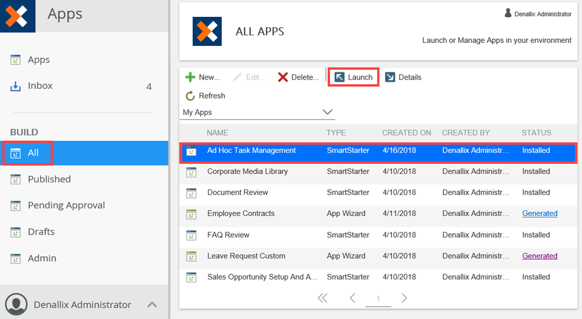This screenshot has width=582, height=319.
Task: Expand the Denallix Administrator user menu chevron
Action: (x=151, y=304)
